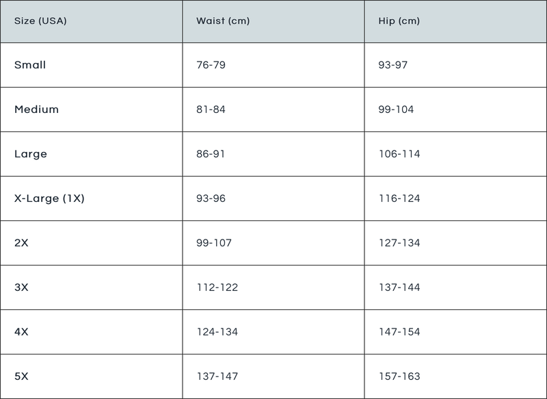This screenshot has height=399, width=547.
Task: Click waist value 86-91
Action: (x=211, y=154)
